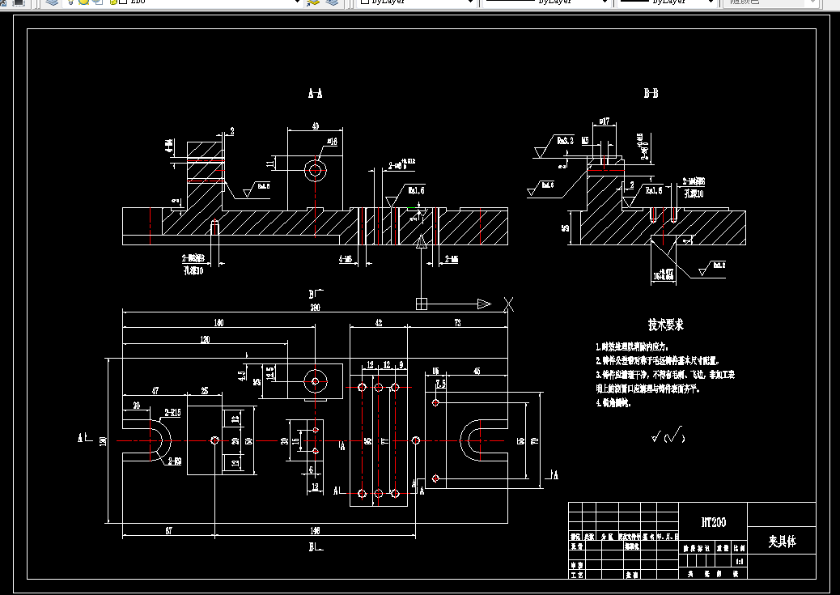Select the 7.5 dimension text
This screenshot has height=595, width=840.
(x=440, y=384)
